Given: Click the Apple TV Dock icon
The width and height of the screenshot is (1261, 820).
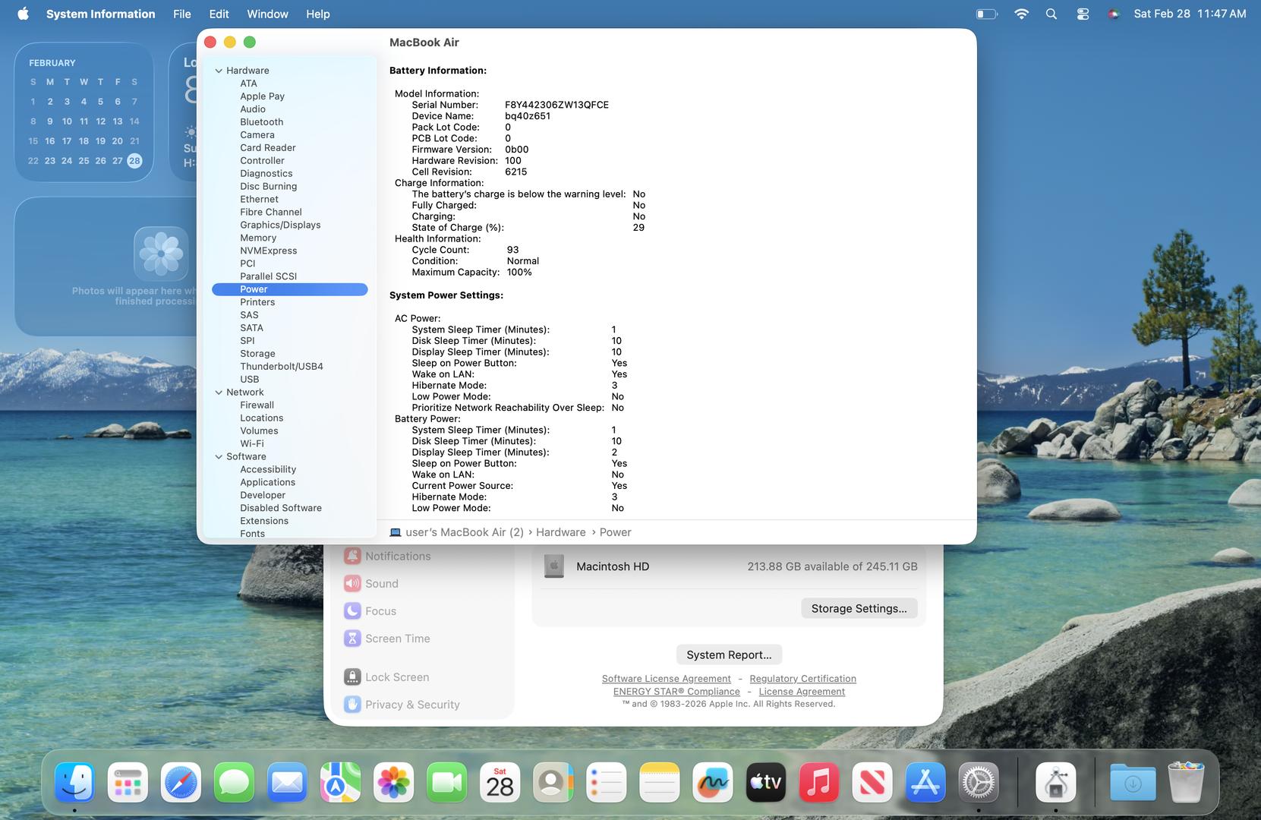Looking at the screenshot, I should click(x=765, y=782).
